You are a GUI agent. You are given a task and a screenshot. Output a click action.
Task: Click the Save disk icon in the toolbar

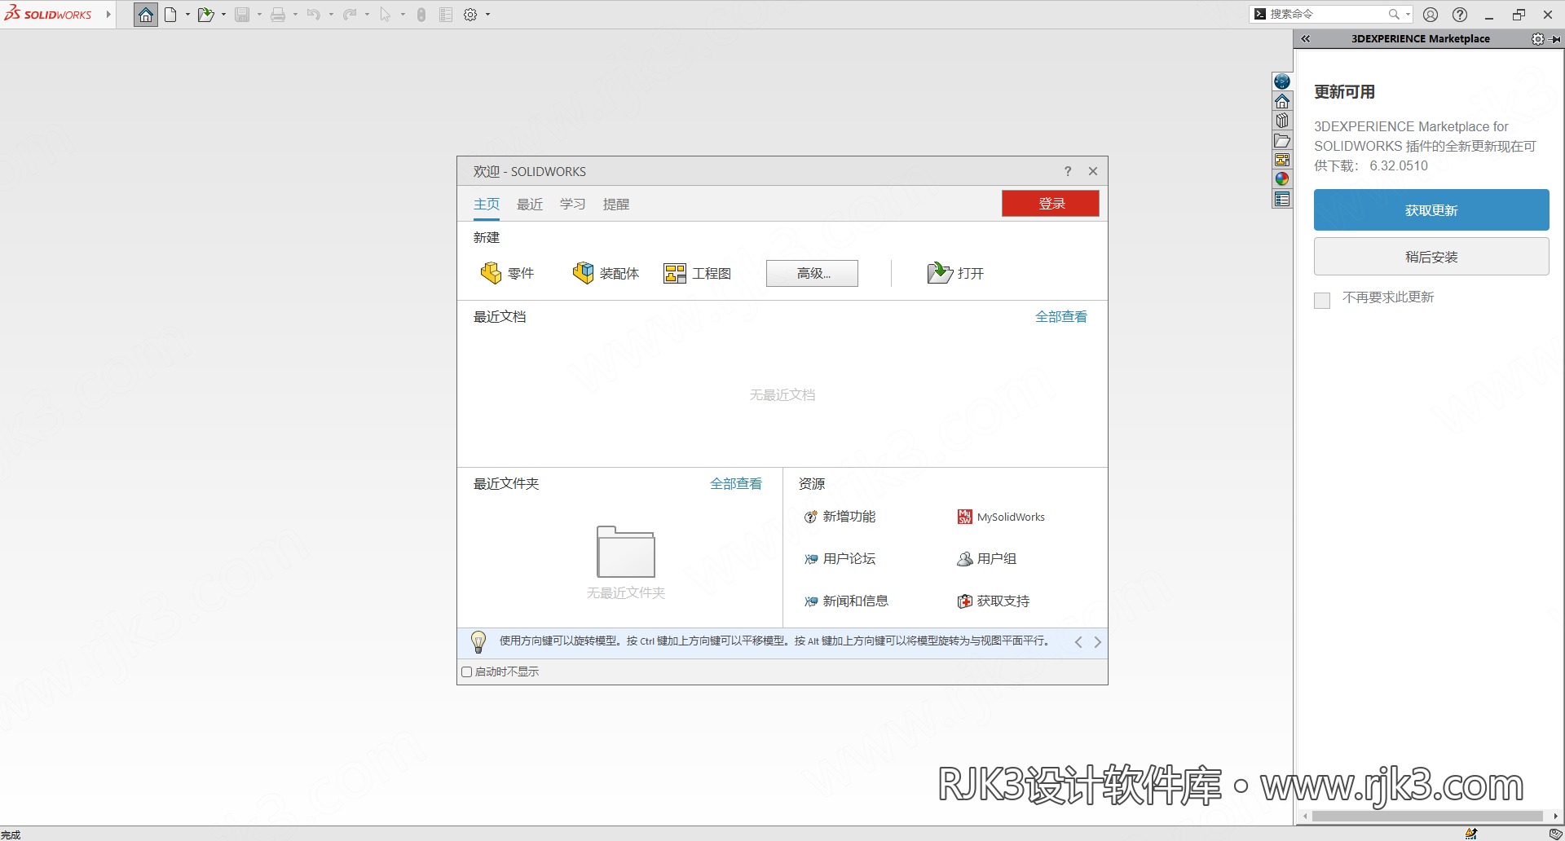[242, 15]
